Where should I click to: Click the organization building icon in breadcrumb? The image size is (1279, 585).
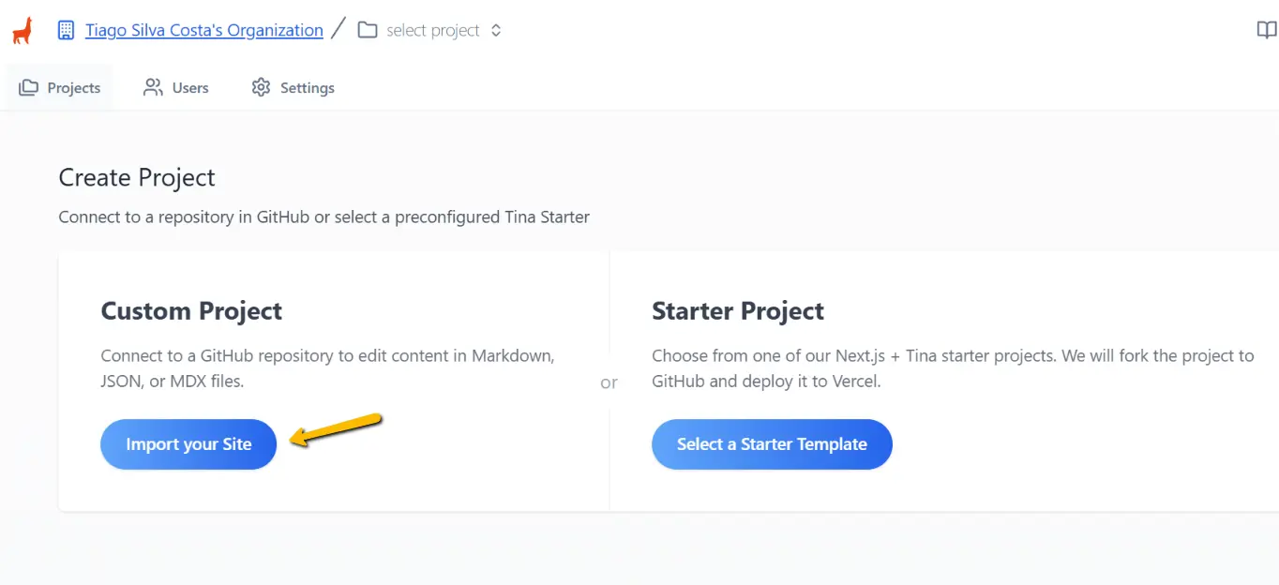[65, 29]
